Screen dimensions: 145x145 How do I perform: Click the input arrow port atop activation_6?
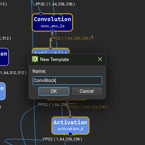70,117
